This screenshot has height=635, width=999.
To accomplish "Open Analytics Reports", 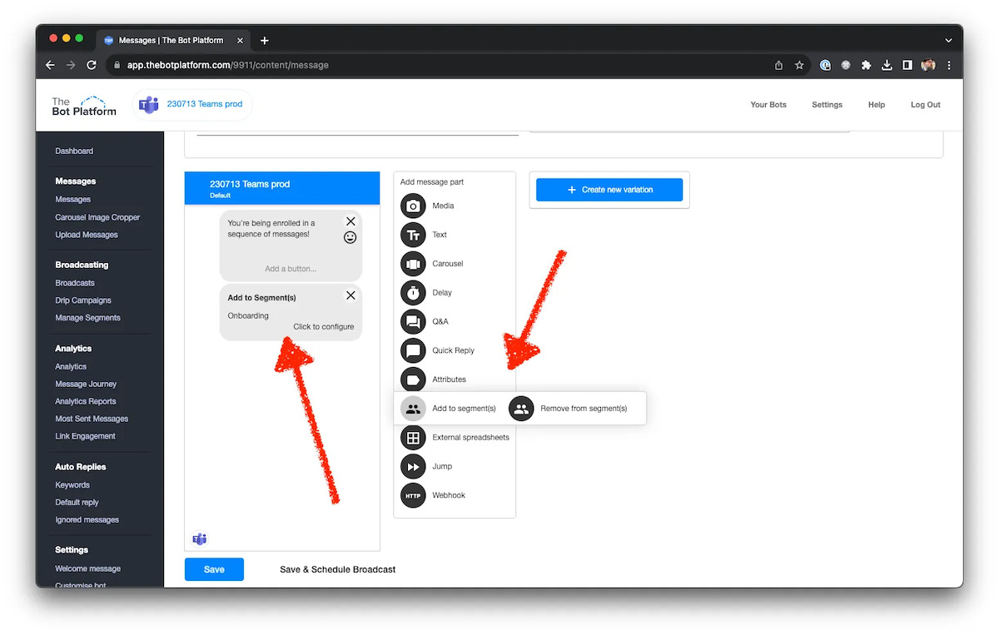I will (x=86, y=401).
